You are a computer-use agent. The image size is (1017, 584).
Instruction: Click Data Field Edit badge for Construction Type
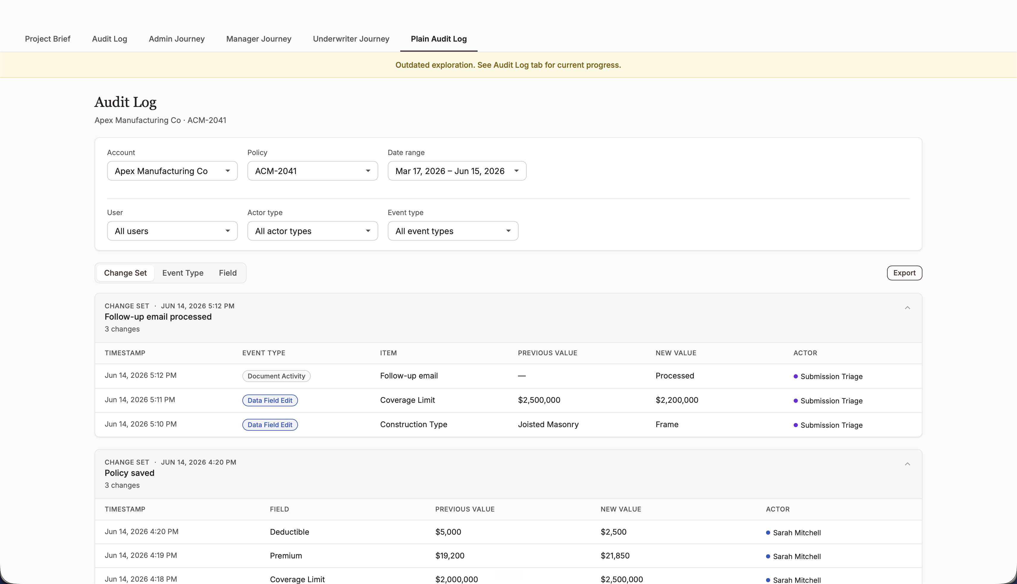270,425
